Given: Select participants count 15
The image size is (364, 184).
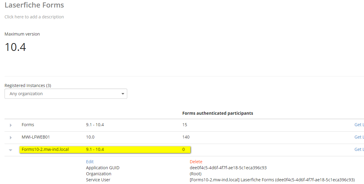Looking at the screenshot, I should coord(185,125).
